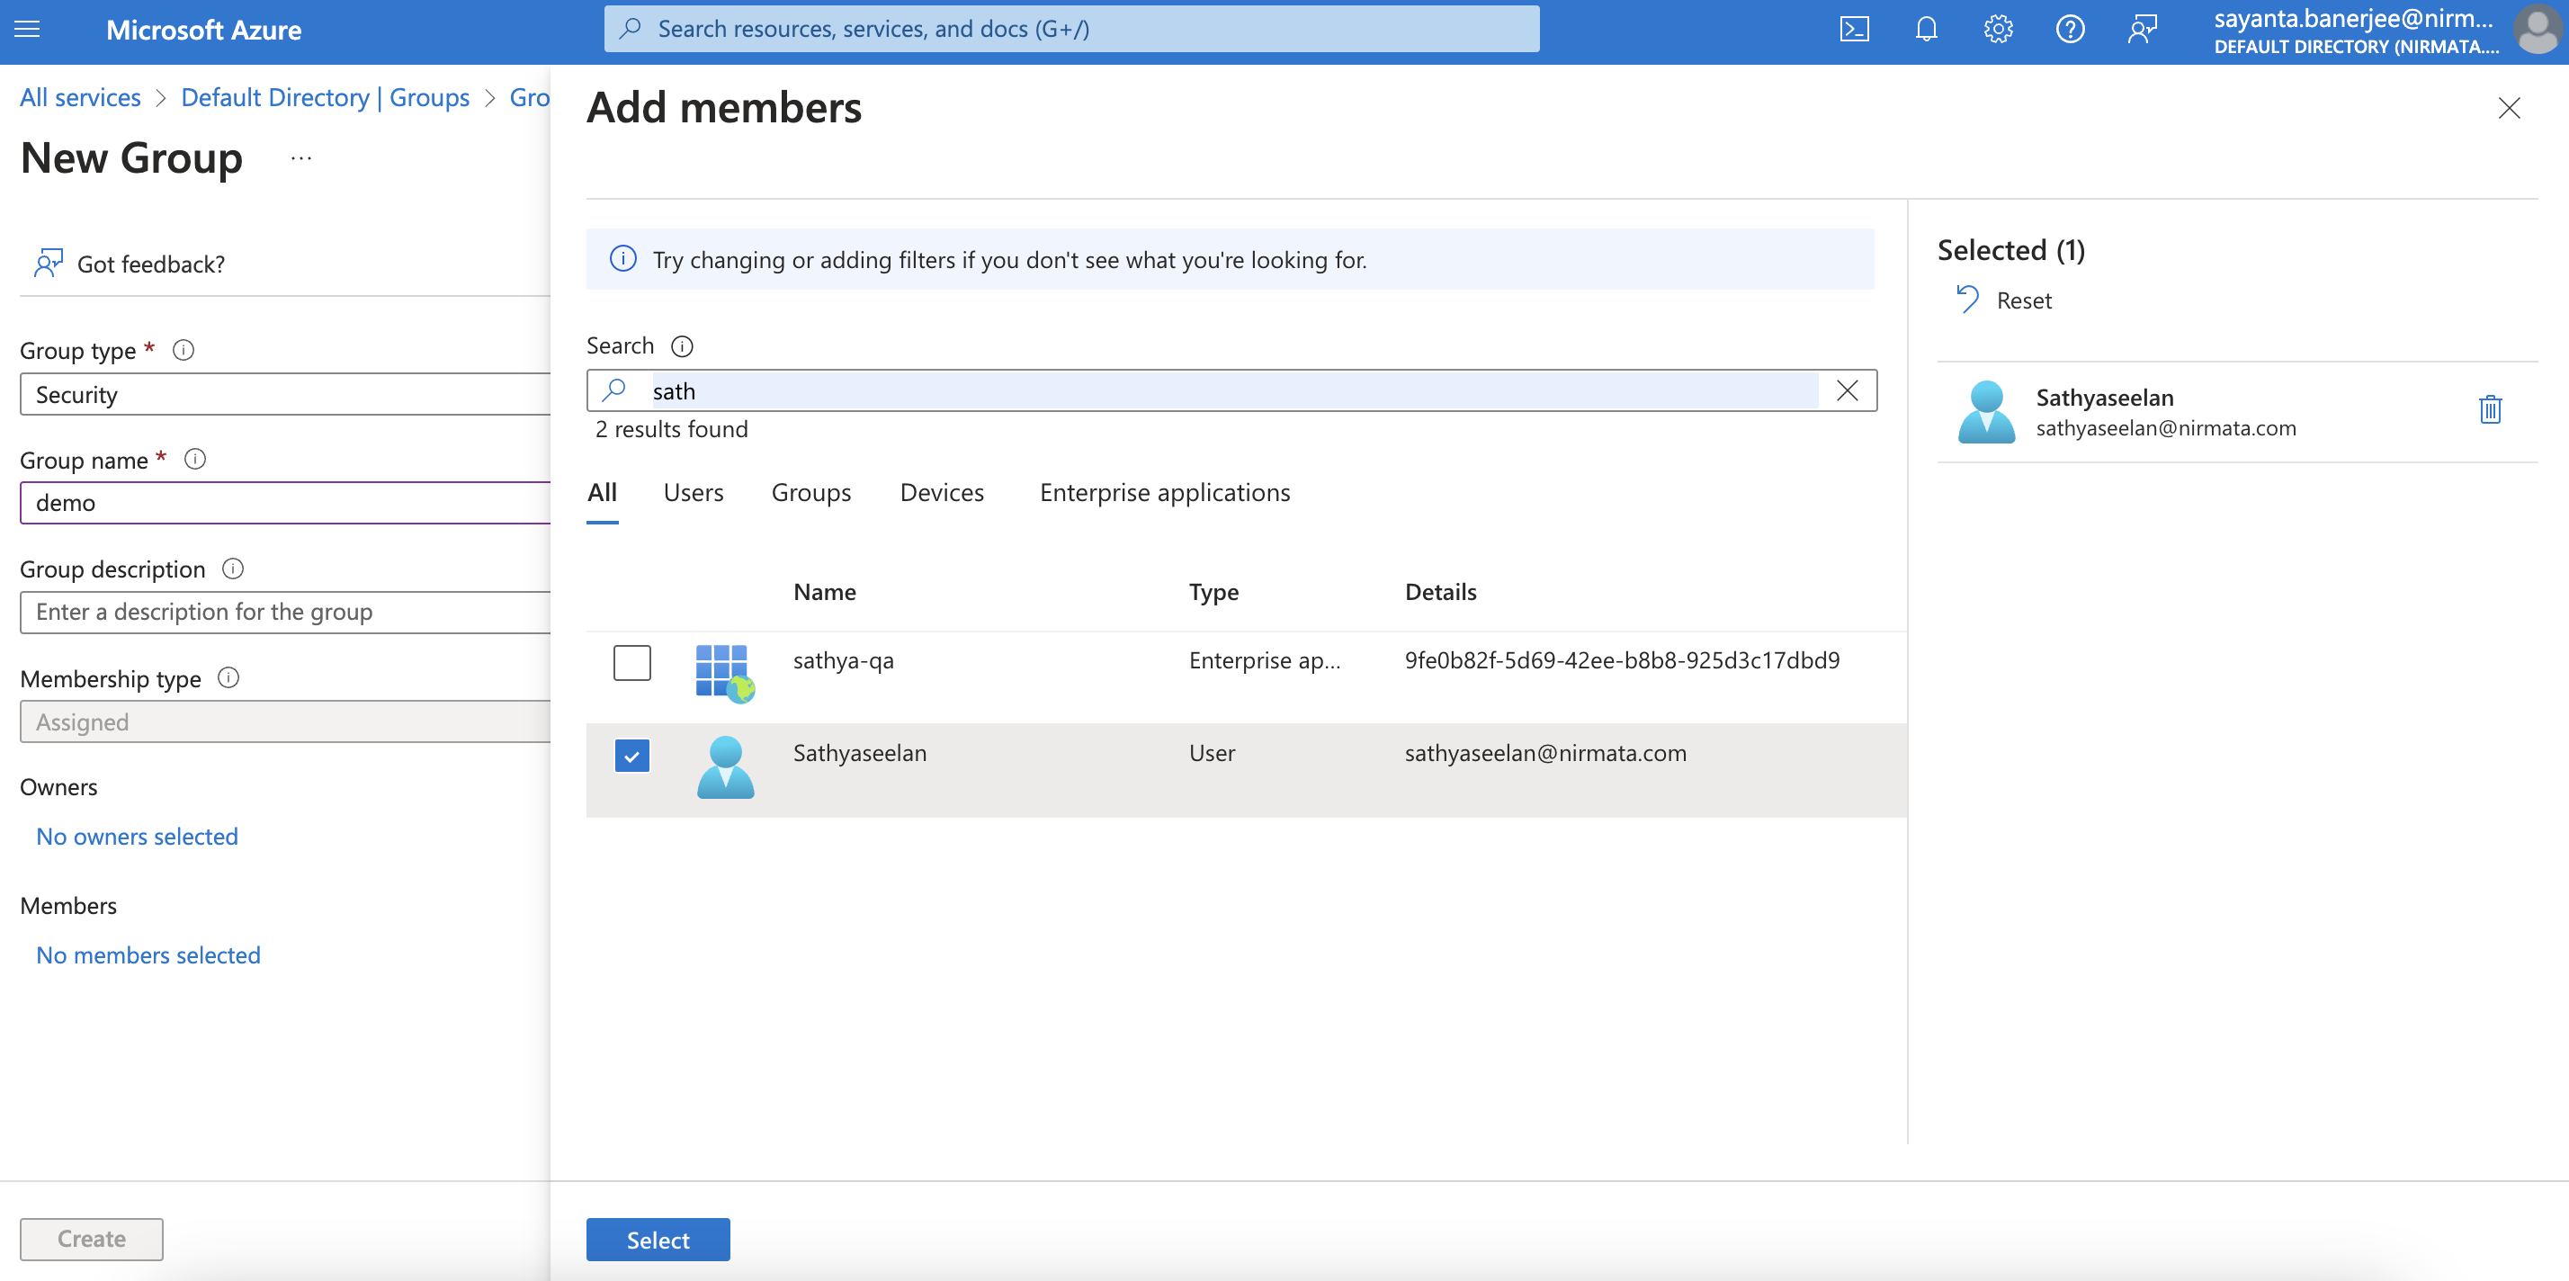Open Cloud Shell from the top bar
This screenshot has height=1281, width=2569.
point(1854,30)
